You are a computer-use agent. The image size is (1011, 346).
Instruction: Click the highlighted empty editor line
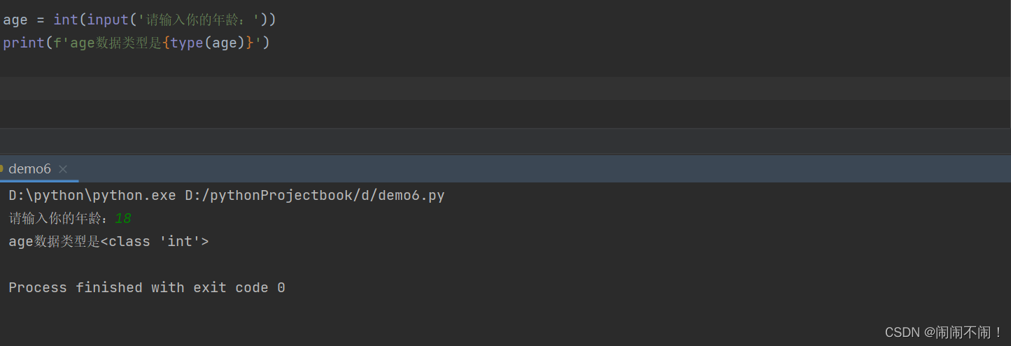505,88
